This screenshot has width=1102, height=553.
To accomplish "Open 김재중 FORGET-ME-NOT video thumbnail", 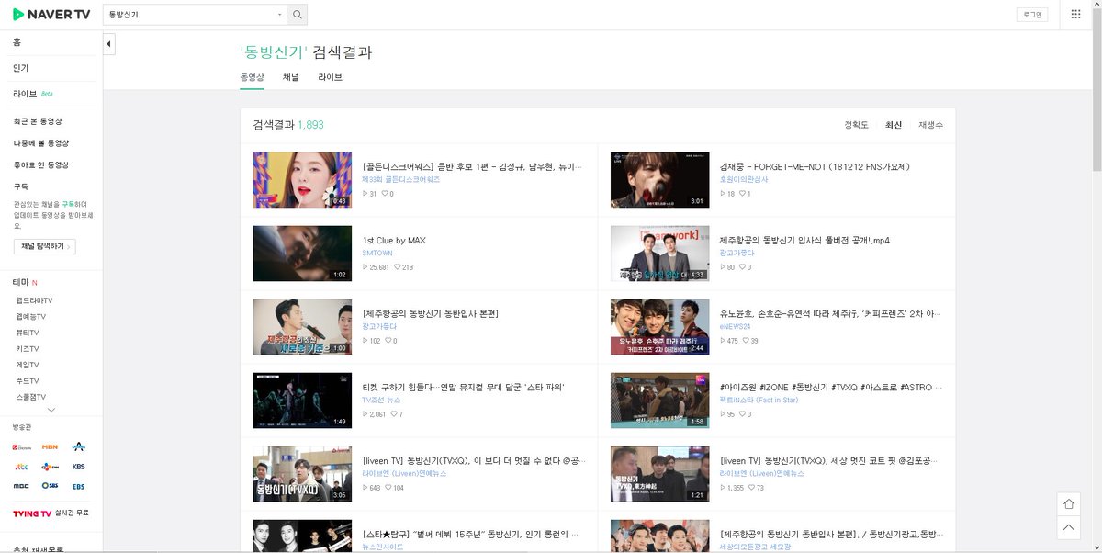I will [x=660, y=180].
